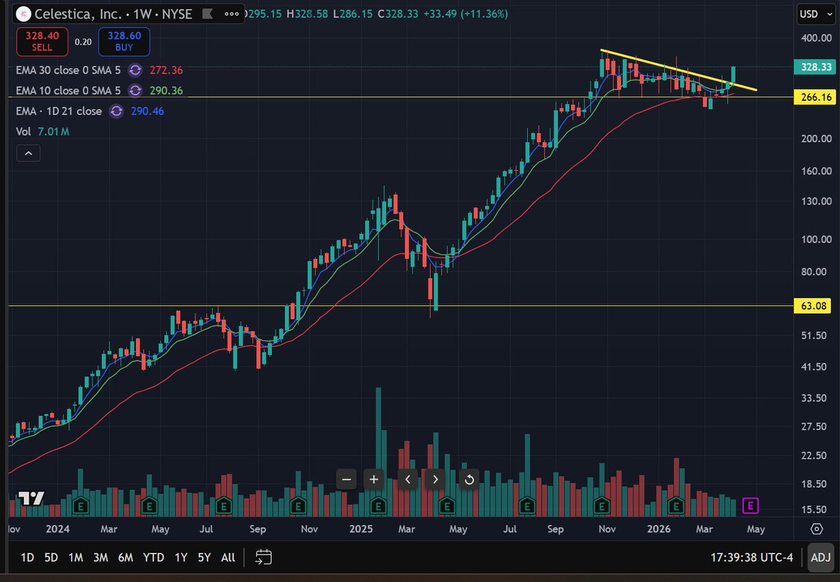Reset the chart view with the circular arrow
This screenshot has height=582, width=840.
pos(470,480)
